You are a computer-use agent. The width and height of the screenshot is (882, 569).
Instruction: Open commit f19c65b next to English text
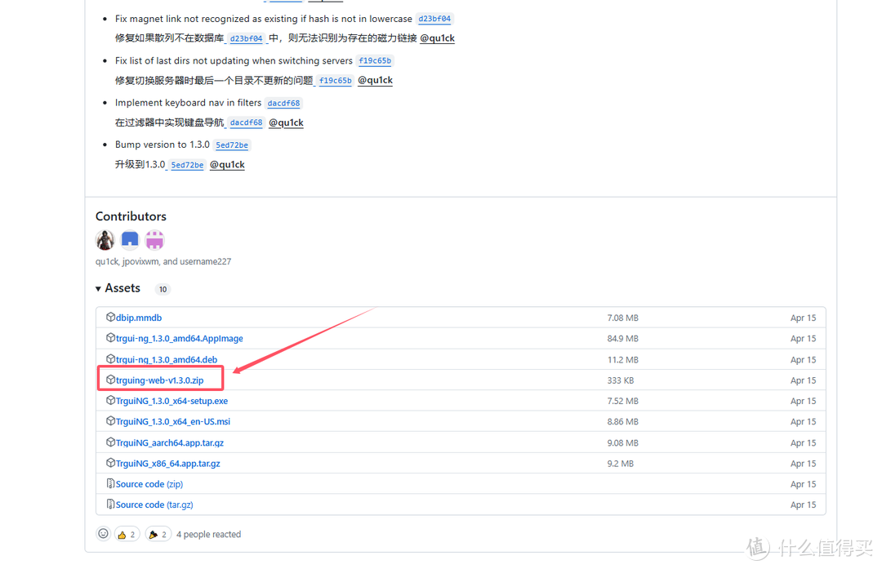pos(375,60)
